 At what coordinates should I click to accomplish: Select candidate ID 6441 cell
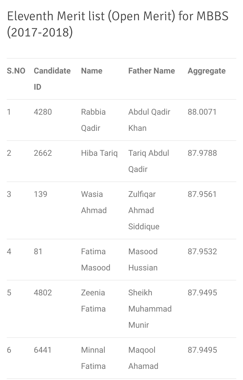click(x=43, y=350)
